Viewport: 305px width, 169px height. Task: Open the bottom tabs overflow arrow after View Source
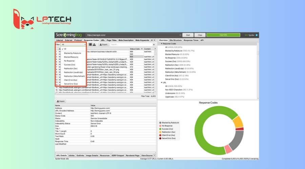point(155,155)
